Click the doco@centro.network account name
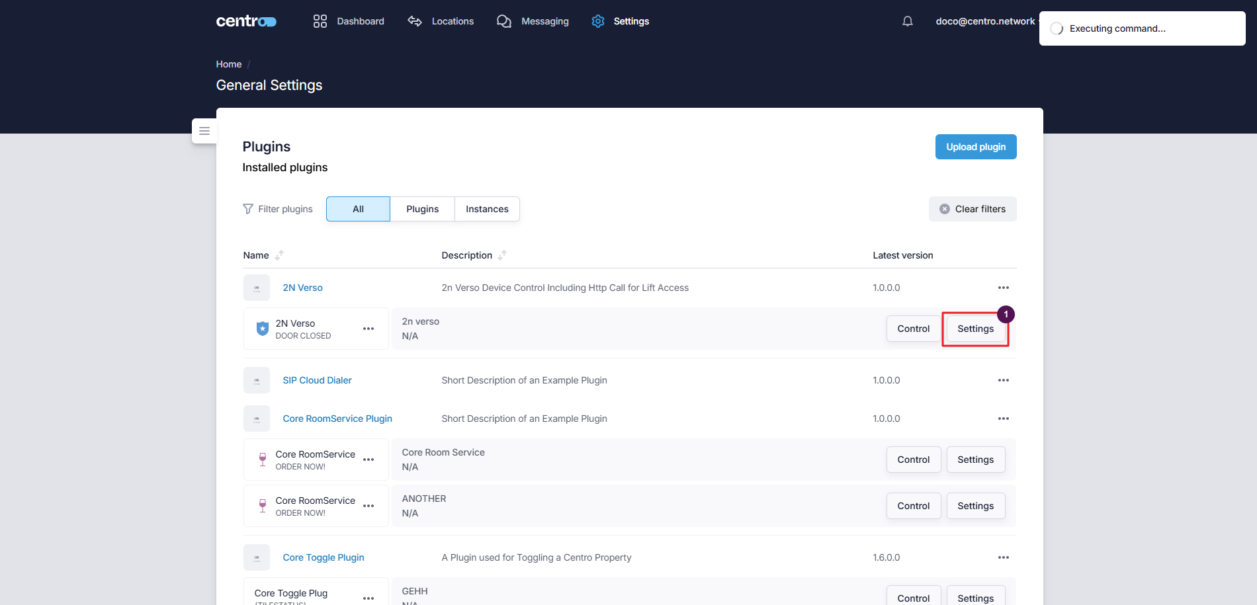 click(985, 21)
